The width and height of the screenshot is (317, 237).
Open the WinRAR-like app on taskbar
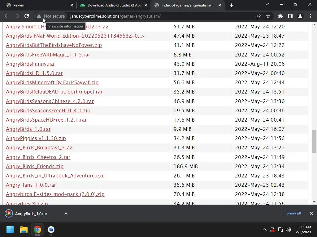click(51, 230)
